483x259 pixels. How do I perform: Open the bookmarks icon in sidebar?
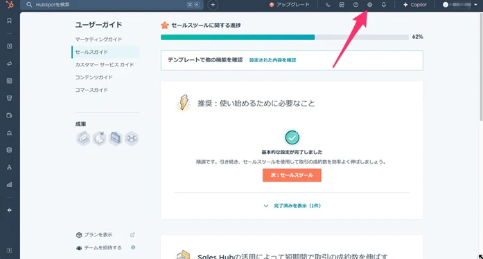(x=9, y=21)
